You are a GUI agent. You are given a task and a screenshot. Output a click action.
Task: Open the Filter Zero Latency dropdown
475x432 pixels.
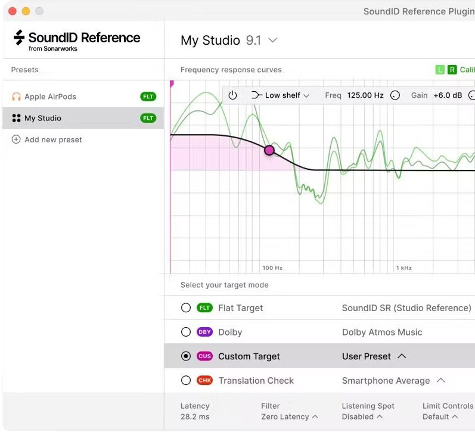click(290, 417)
